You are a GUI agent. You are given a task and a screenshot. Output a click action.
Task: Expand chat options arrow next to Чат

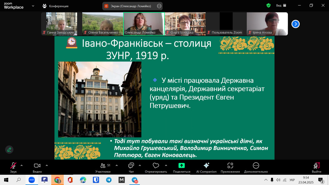[140, 165]
